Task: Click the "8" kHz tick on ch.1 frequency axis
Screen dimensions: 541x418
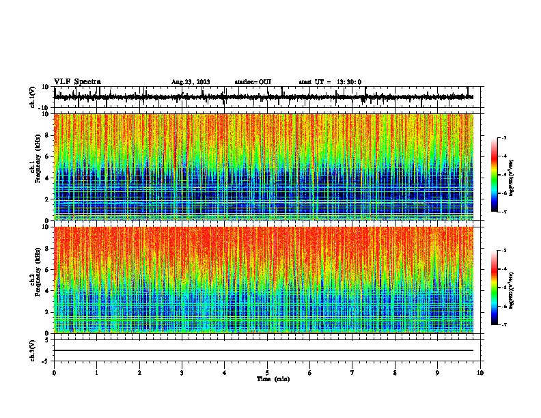Action: pyautogui.click(x=47, y=135)
